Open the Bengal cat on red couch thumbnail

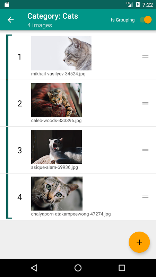click(x=57, y=100)
